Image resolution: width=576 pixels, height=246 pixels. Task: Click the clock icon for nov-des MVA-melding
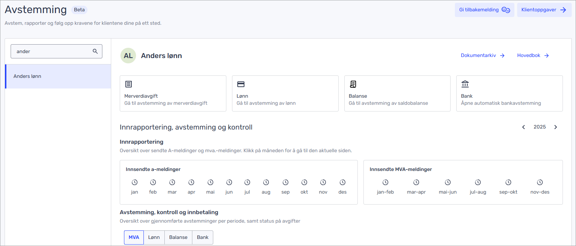coord(540,182)
